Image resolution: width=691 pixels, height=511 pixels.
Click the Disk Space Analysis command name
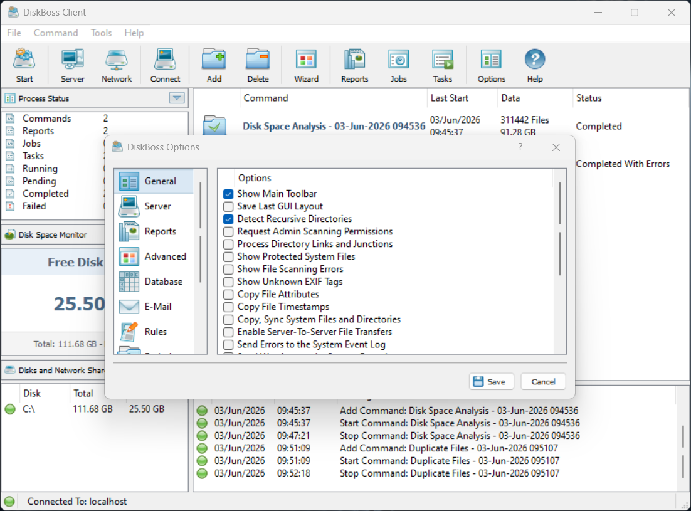point(334,126)
